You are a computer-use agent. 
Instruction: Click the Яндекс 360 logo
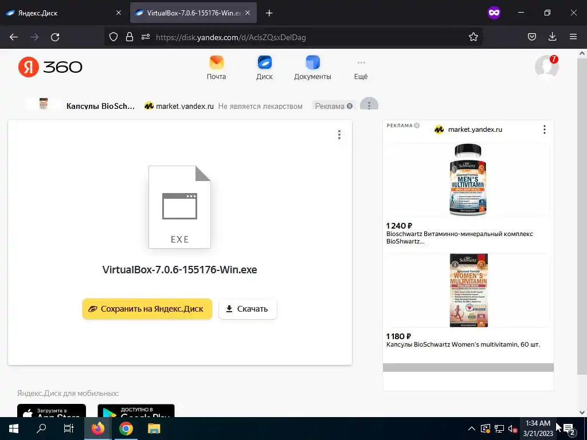50,67
